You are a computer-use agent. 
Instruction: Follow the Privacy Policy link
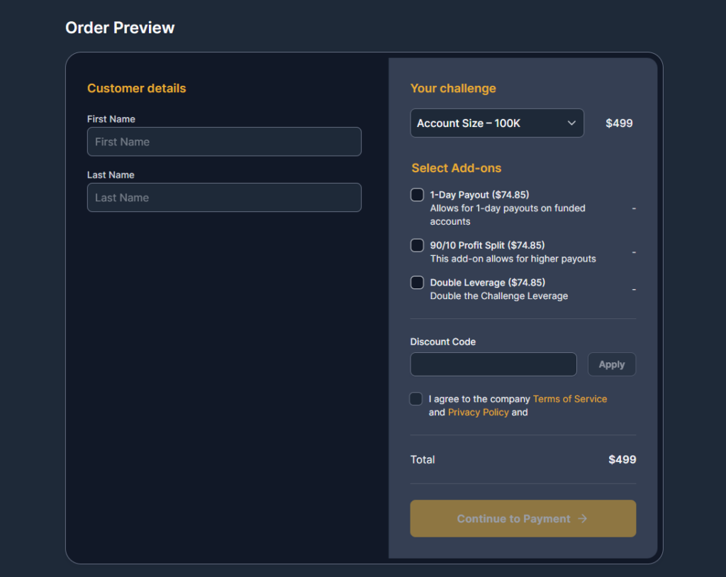[479, 413]
